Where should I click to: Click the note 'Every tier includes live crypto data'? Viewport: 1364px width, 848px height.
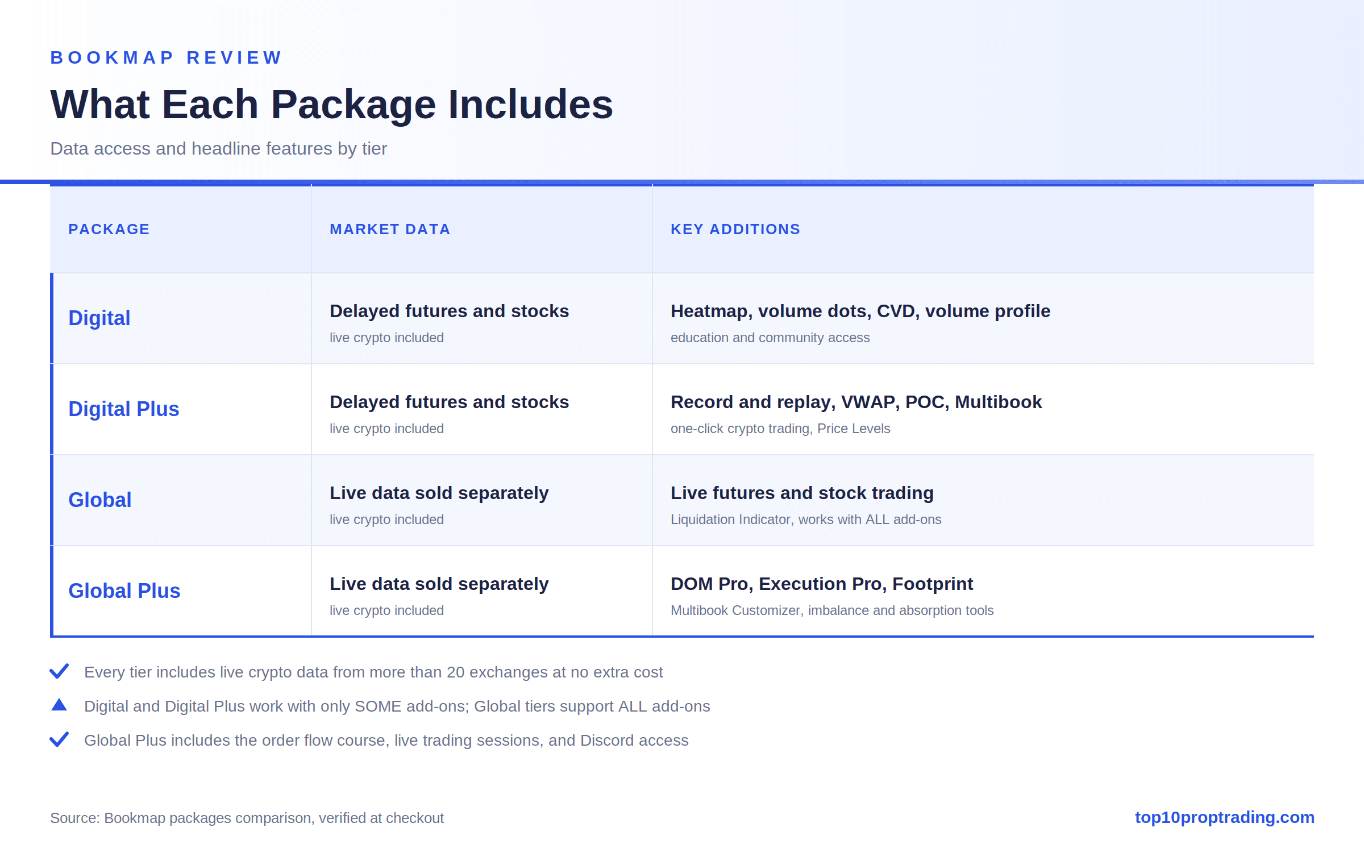click(373, 672)
